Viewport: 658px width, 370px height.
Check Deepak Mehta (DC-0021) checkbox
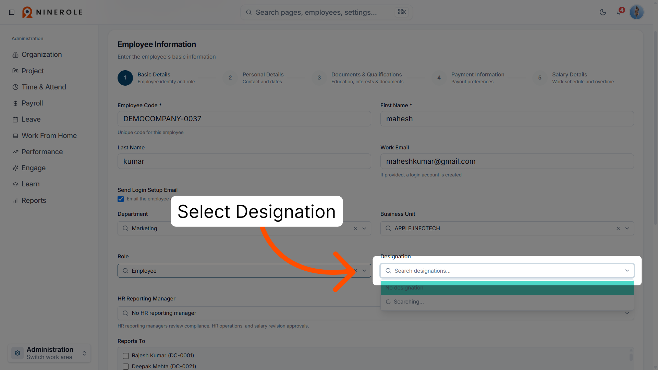coord(126,367)
